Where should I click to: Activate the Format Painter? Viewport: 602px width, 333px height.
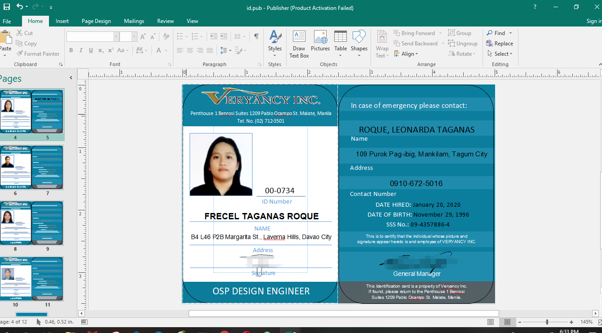pos(38,53)
